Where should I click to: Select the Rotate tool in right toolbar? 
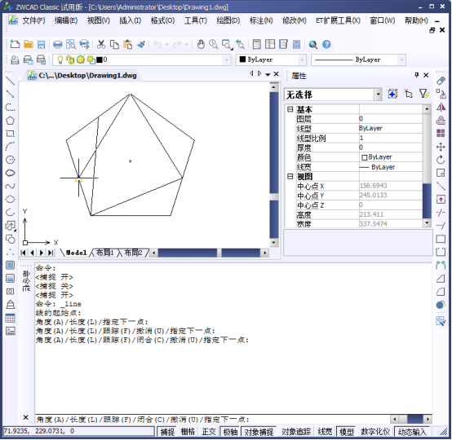pyautogui.click(x=441, y=160)
